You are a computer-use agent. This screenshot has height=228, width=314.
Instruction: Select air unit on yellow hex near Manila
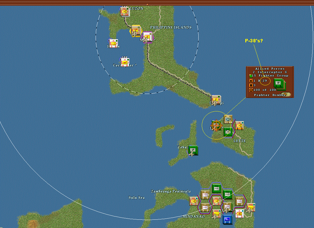[x=136, y=32]
